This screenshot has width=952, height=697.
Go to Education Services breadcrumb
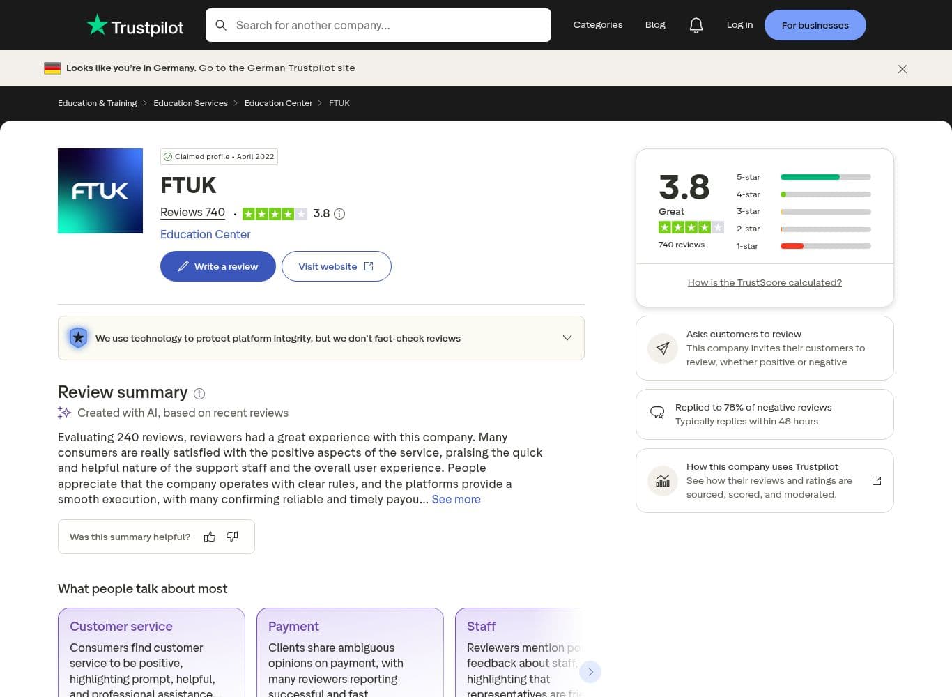click(x=190, y=103)
